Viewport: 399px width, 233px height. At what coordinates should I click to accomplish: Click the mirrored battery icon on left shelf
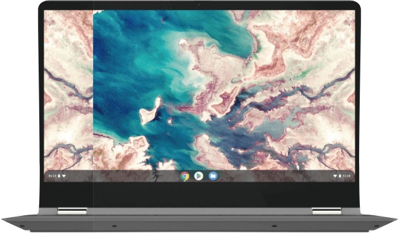pos(60,176)
